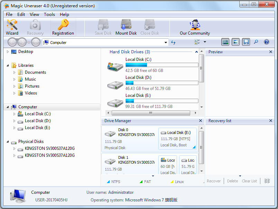Click the recovery list options icon

click(x=267, y=181)
